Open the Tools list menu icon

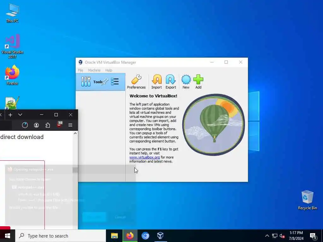pyautogui.click(x=115, y=82)
